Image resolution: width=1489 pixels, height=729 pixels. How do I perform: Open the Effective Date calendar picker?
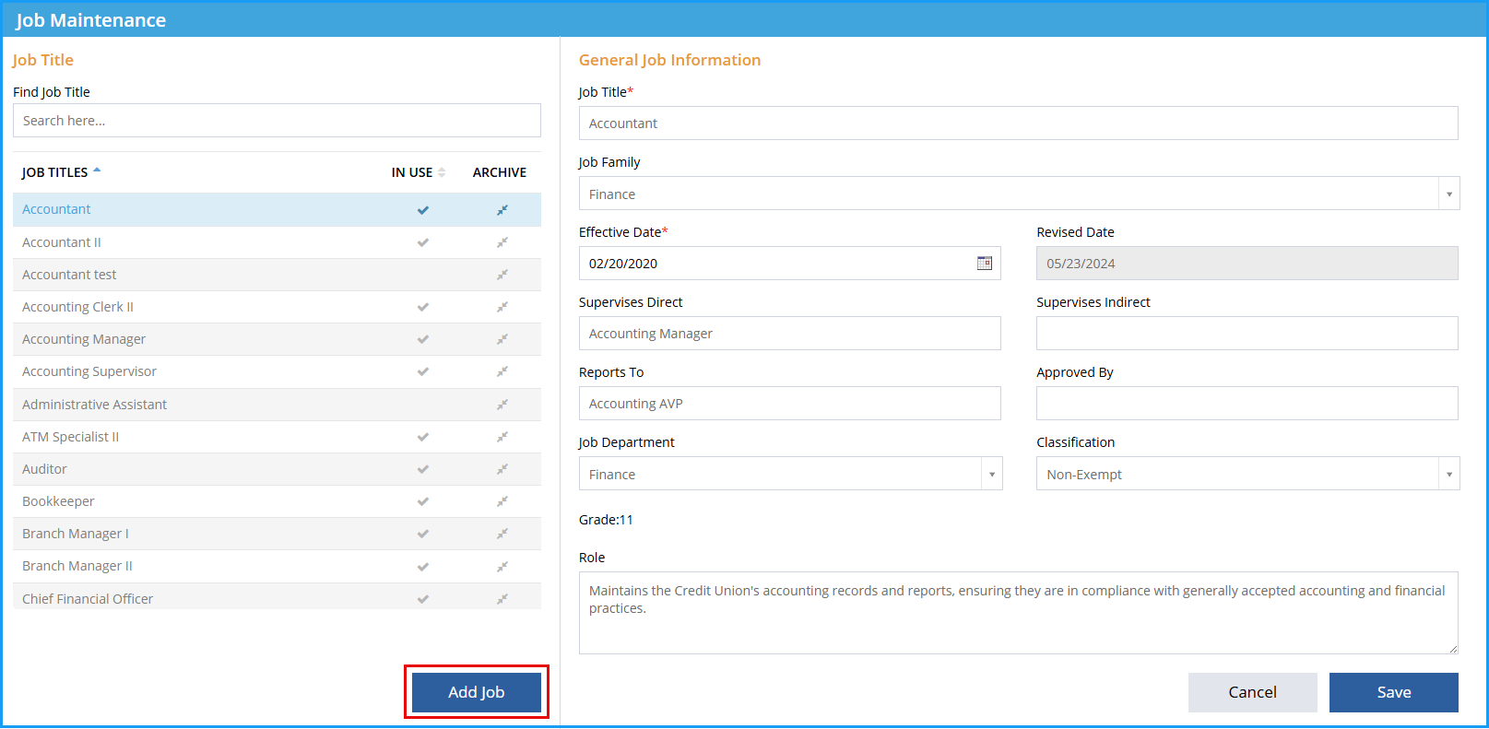pos(985,264)
